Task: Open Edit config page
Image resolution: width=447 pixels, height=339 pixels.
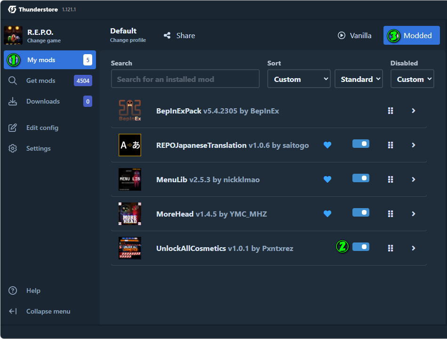Action: pos(50,128)
